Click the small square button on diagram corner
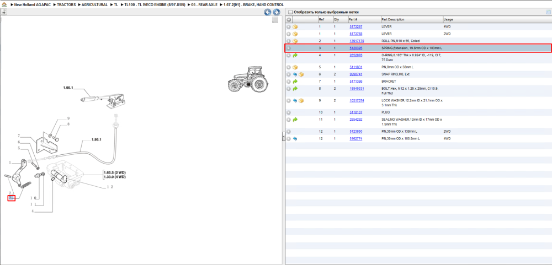Viewport: 552px width, 265px height. [275, 20]
